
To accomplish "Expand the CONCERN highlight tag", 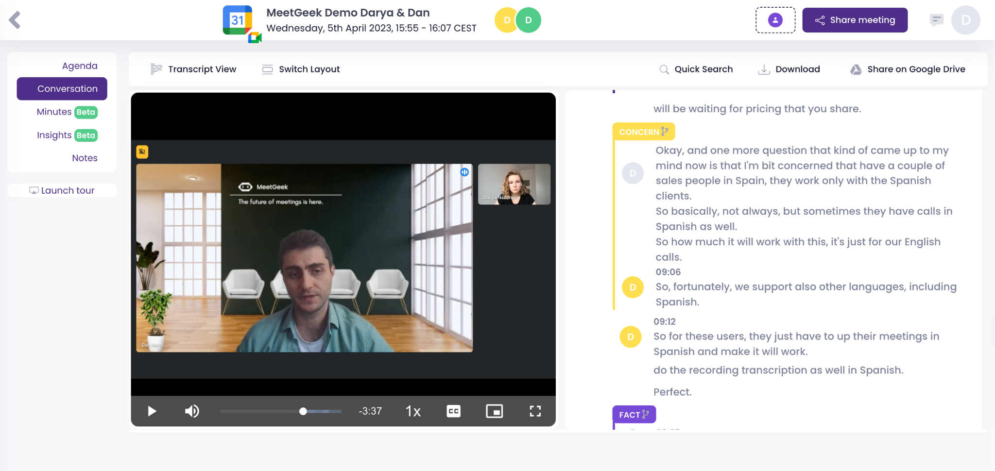I will coord(643,132).
